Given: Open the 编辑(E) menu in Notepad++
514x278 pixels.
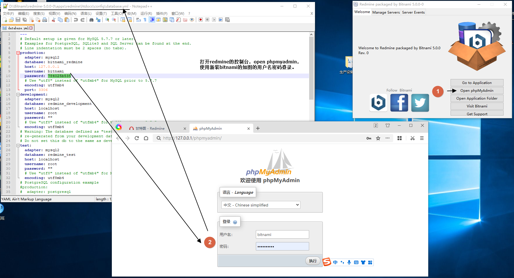Looking at the screenshot, I should coord(23,14).
